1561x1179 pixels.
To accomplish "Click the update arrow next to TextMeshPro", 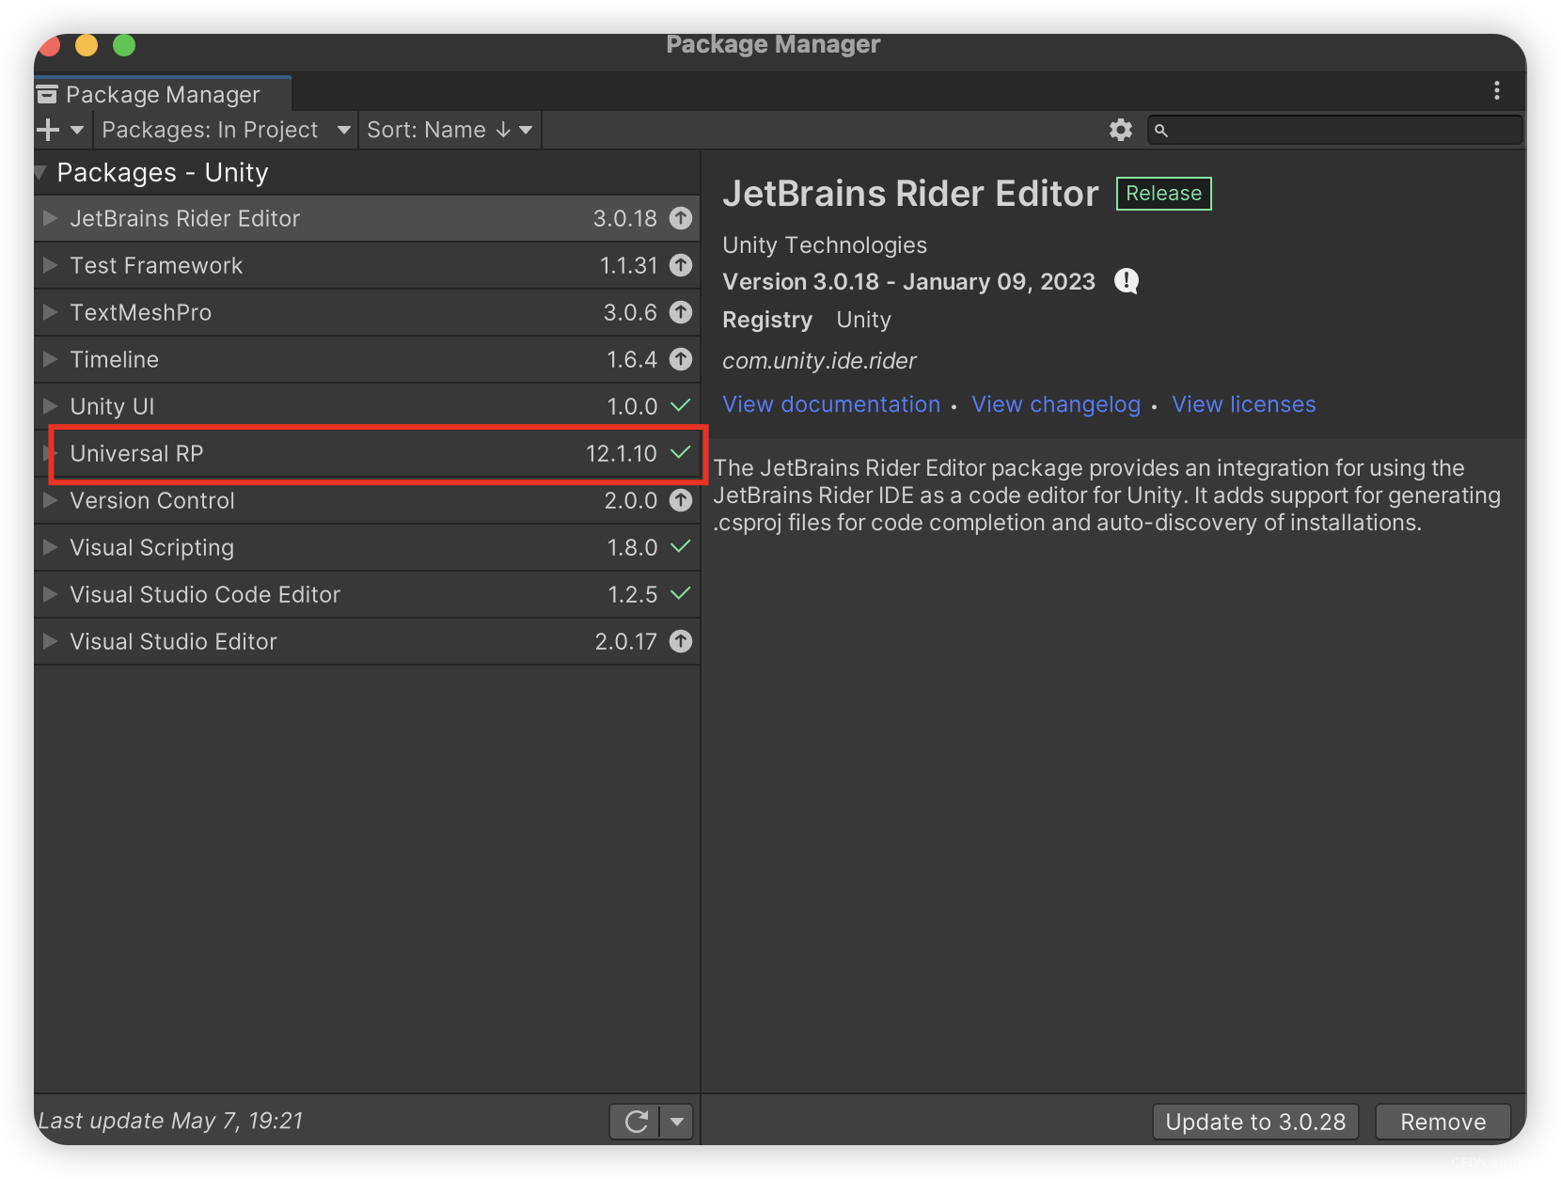I will pos(681,312).
